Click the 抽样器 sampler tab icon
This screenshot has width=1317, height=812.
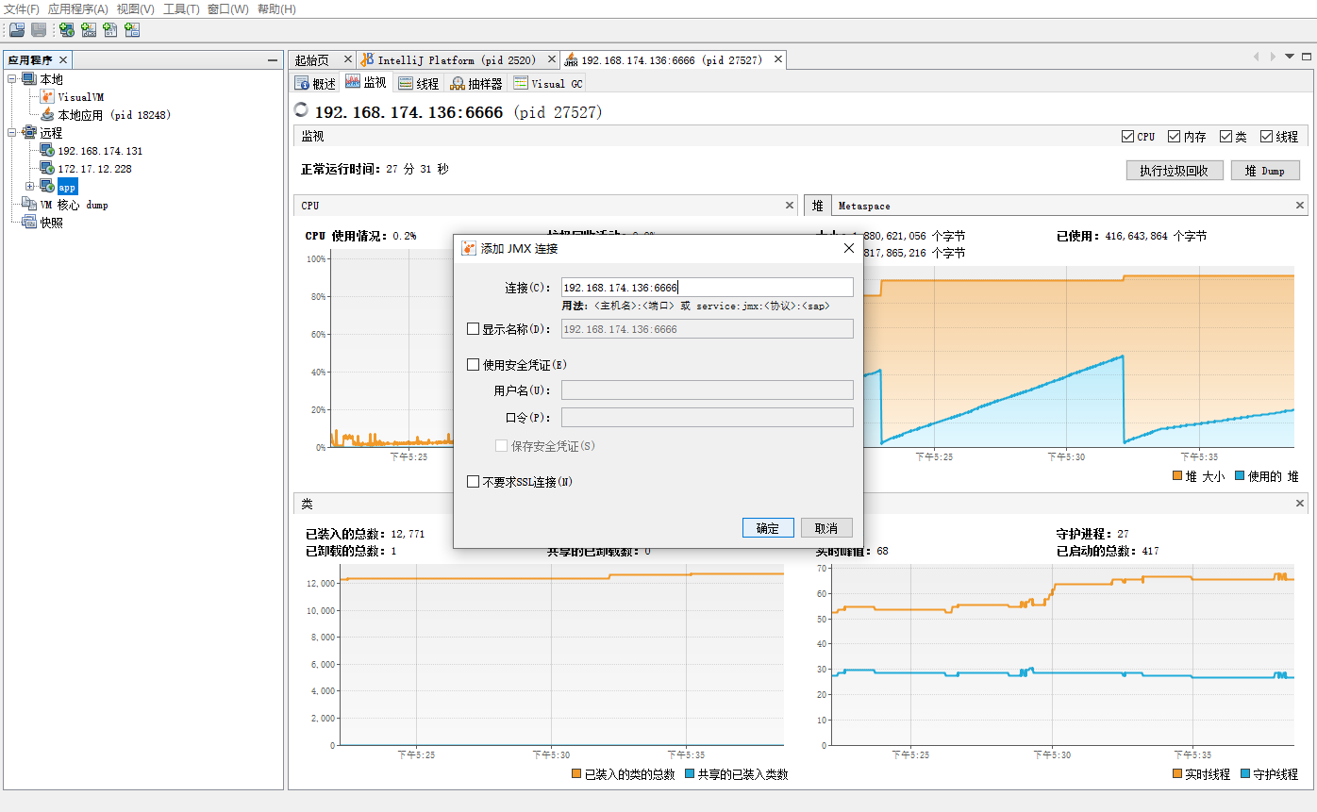(458, 83)
